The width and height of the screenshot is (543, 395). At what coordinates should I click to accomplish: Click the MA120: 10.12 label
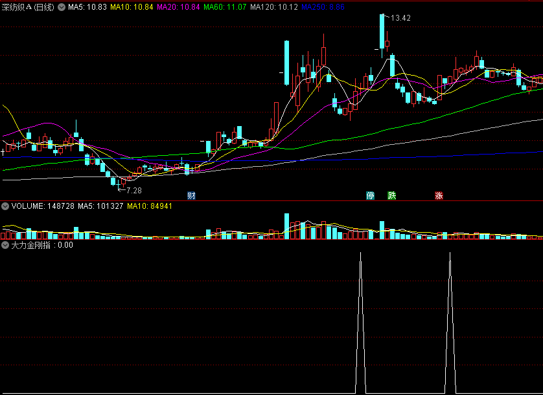pyautogui.click(x=274, y=7)
